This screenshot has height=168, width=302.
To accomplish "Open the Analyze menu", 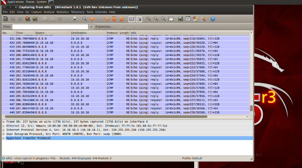I will pos(49,12).
